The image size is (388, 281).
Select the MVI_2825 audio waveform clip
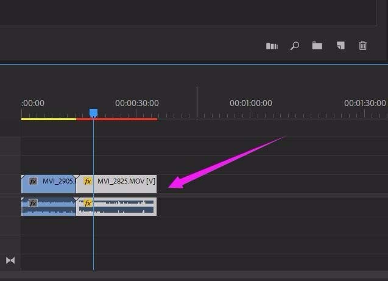116,207
